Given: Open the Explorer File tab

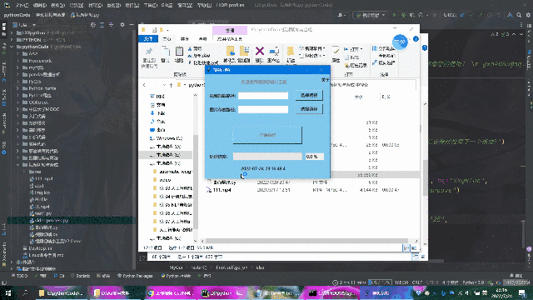Looking at the screenshot, I should [x=148, y=39].
